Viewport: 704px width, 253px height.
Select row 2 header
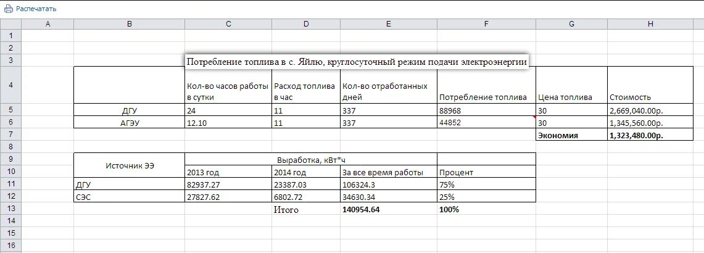[x=10, y=48]
